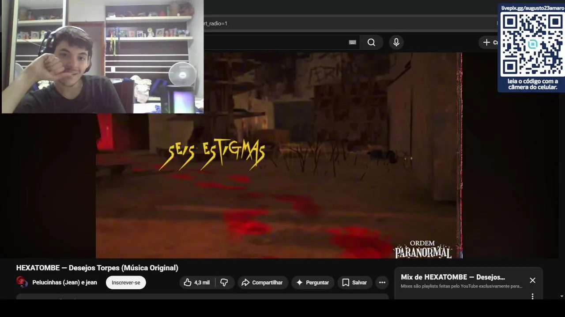Click channel name Pelucinhas (Jean) e jean
Viewport: 565px width, 317px height.
click(64, 283)
